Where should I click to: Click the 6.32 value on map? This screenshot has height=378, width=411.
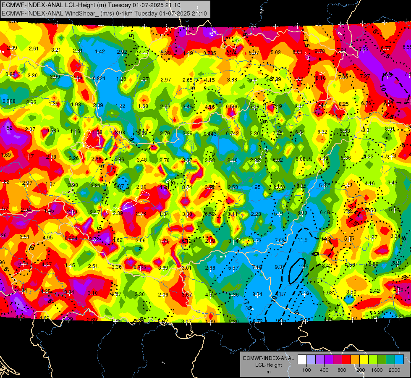[322, 132]
